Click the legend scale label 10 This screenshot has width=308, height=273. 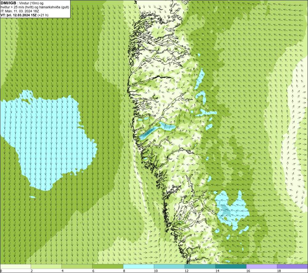click(x=156, y=271)
